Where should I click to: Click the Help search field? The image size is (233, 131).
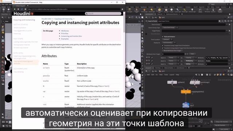tap(103, 13)
